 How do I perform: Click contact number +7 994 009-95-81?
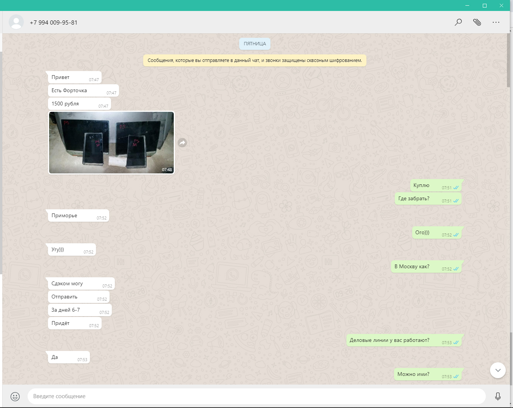[54, 23]
